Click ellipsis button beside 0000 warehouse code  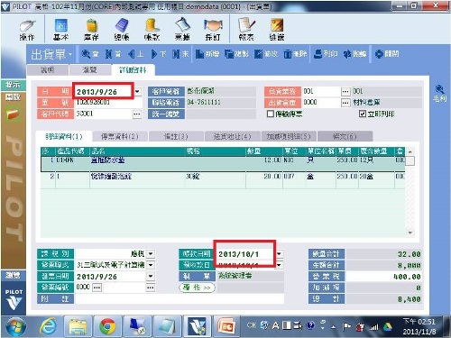tap(345, 103)
